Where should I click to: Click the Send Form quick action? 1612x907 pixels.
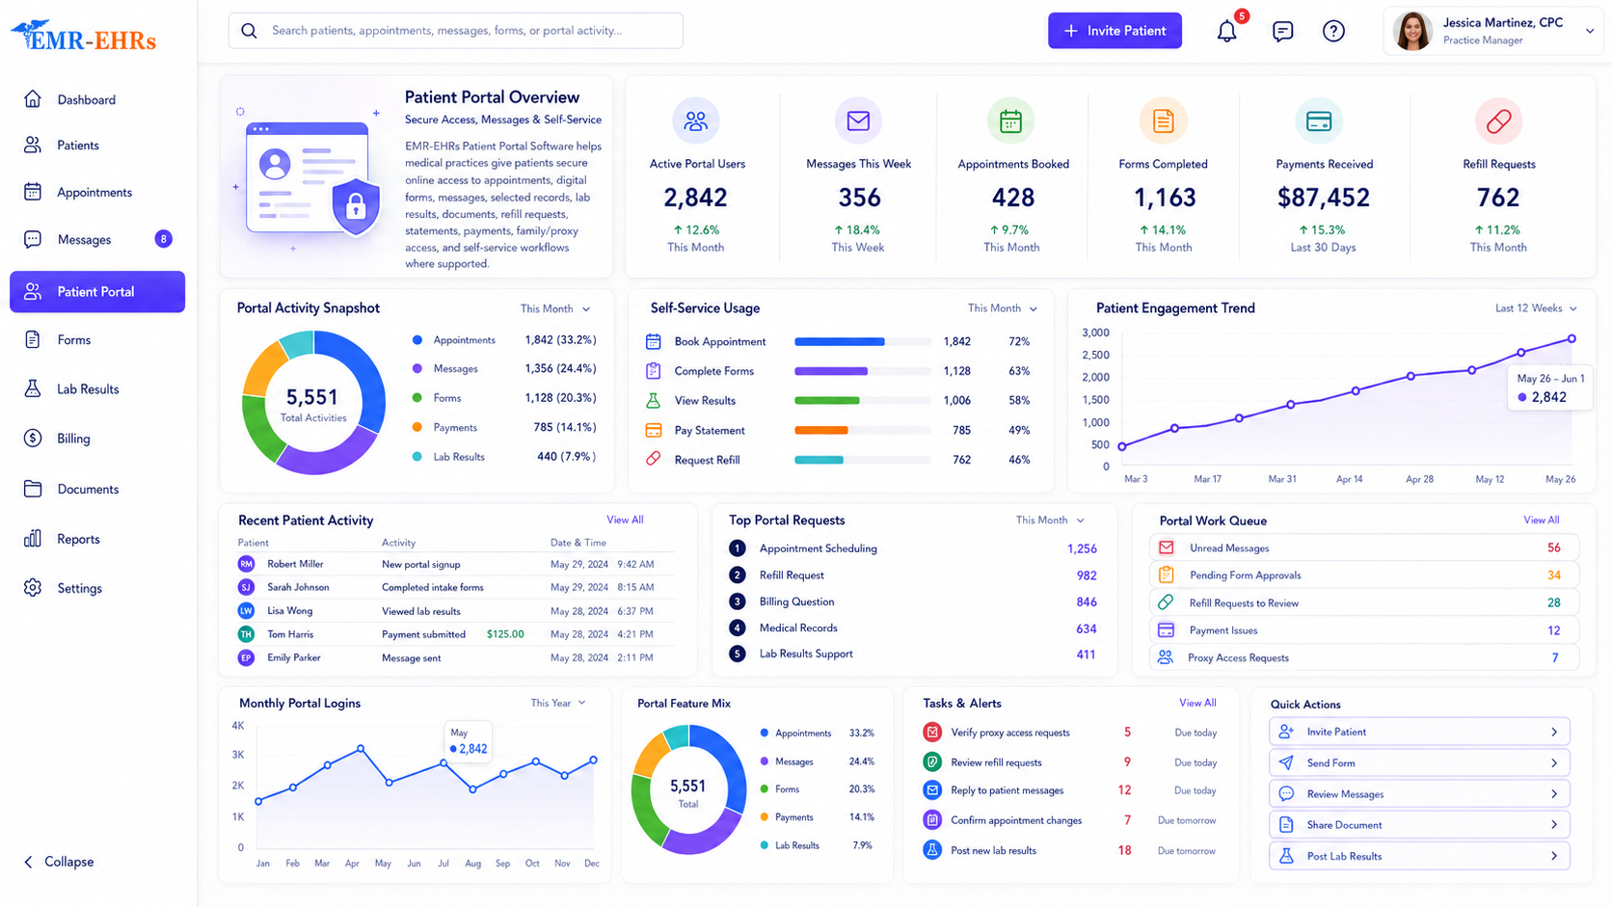1419,763
